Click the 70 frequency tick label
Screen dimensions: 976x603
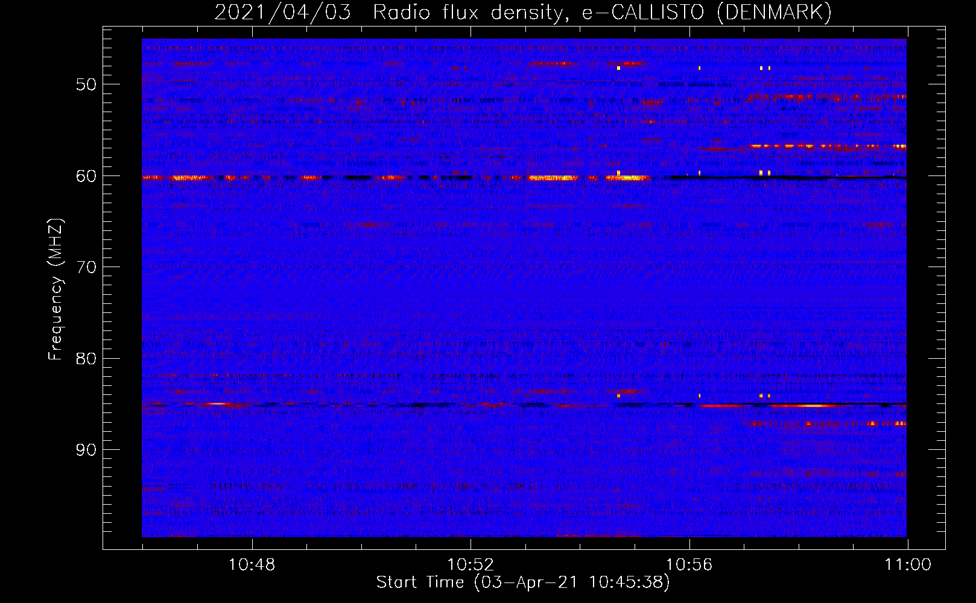86,267
